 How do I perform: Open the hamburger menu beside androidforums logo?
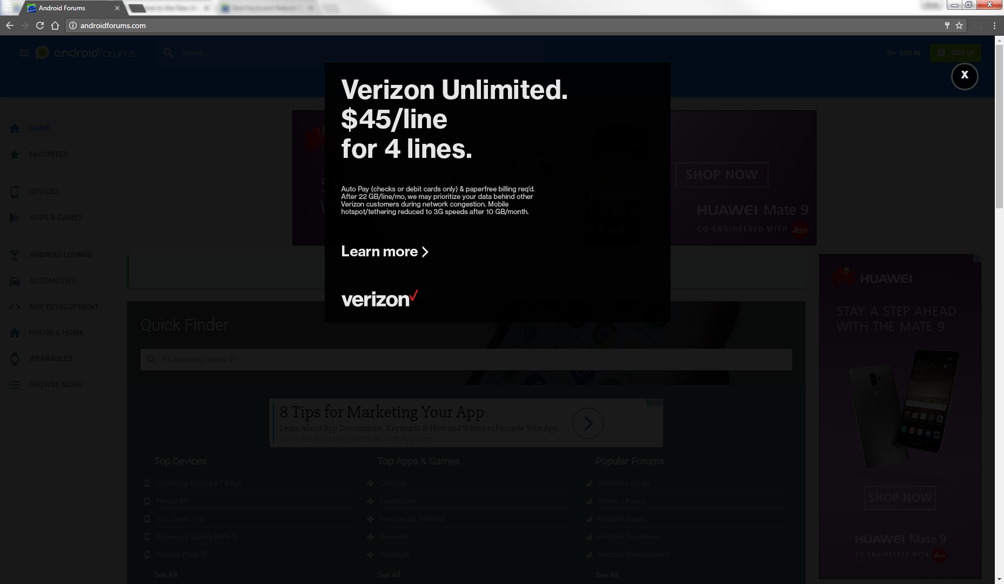click(x=24, y=52)
